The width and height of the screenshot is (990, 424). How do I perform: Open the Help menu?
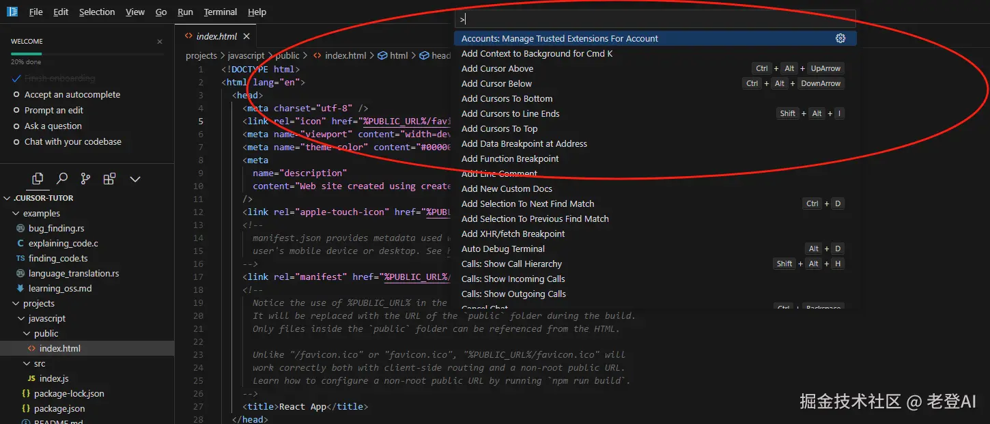tap(257, 12)
